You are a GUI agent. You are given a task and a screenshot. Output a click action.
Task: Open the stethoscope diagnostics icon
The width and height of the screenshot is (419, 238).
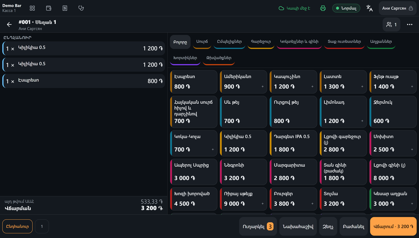click(x=81, y=8)
